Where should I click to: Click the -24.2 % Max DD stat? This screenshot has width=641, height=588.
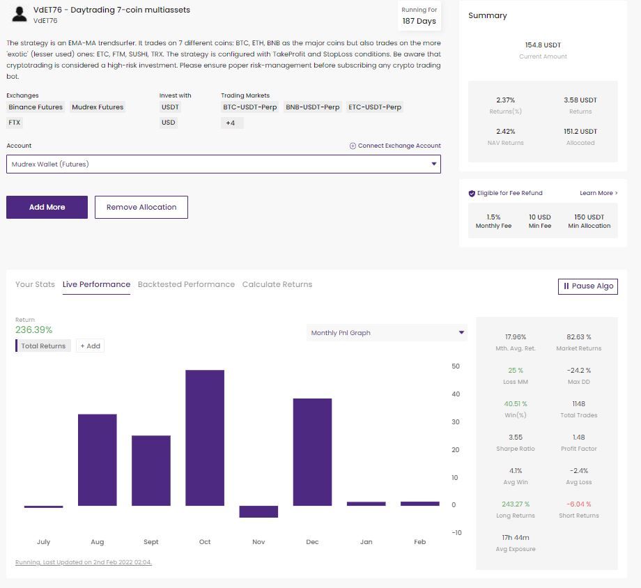[x=579, y=376]
